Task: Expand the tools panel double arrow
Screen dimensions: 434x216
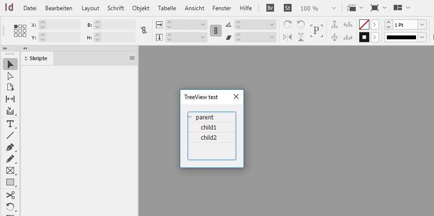Action: pyautogui.click(x=5, y=48)
